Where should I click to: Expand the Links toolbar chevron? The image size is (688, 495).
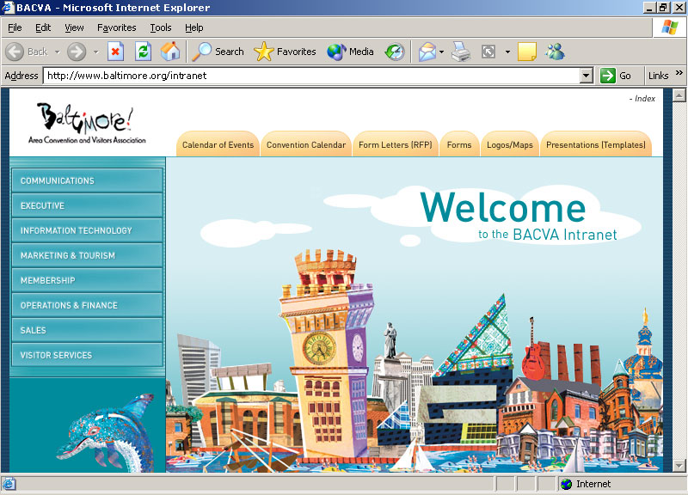678,76
